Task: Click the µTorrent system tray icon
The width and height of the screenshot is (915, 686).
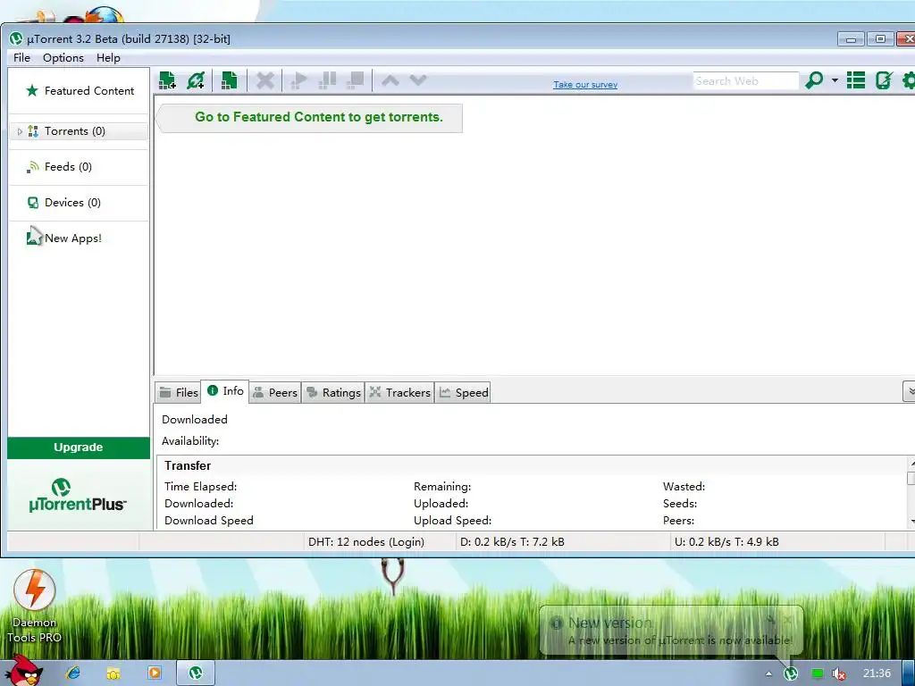Action: pyautogui.click(x=791, y=673)
